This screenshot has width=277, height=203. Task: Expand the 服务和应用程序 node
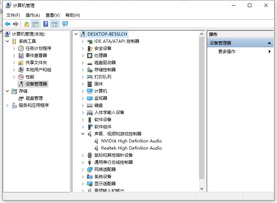pyautogui.click(x=7, y=105)
